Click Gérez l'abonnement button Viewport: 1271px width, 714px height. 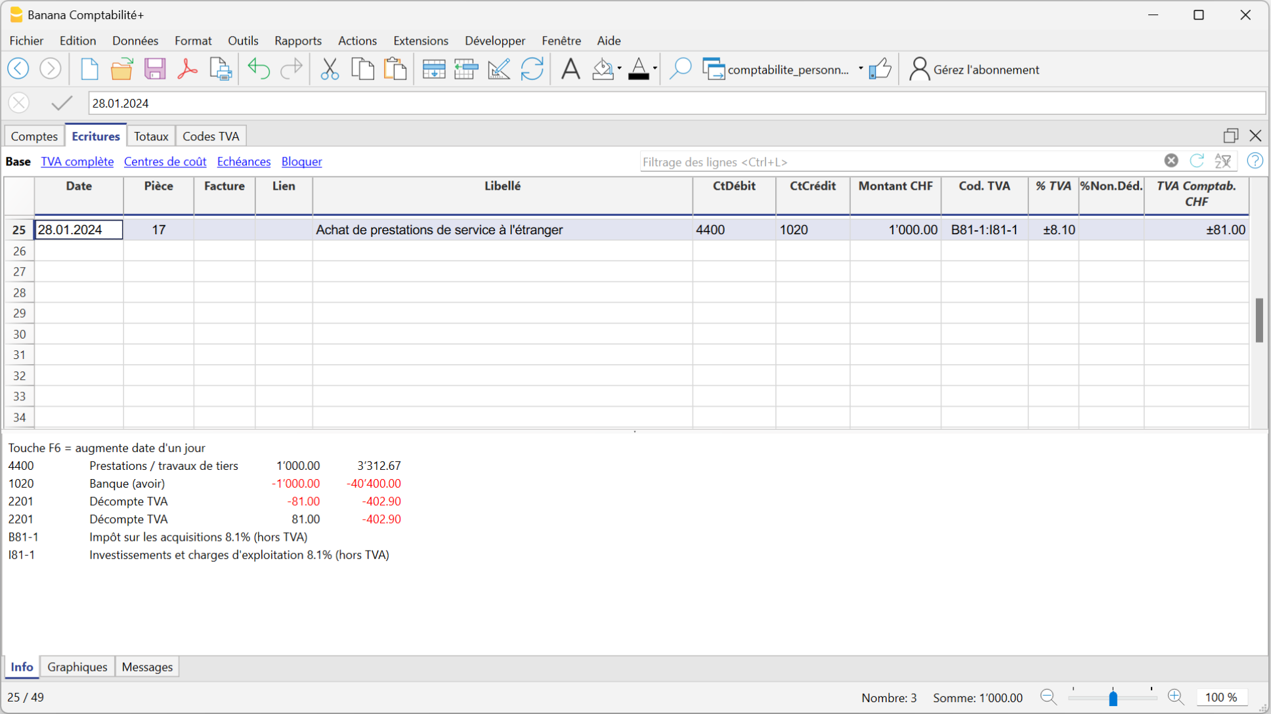pyautogui.click(x=974, y=70)
